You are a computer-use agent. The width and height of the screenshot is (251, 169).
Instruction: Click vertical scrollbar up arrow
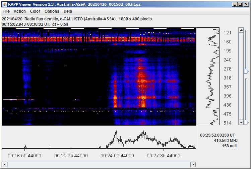[241, 30]
